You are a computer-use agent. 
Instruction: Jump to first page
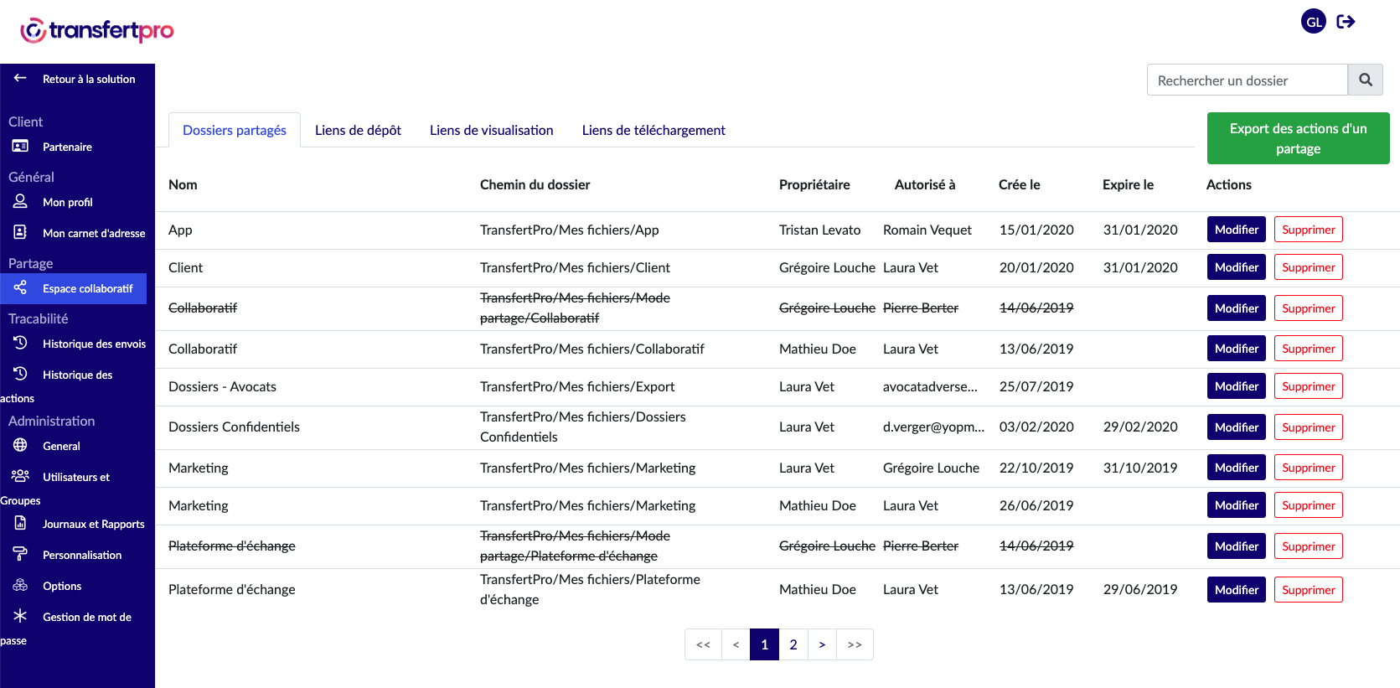coord(703,644)
